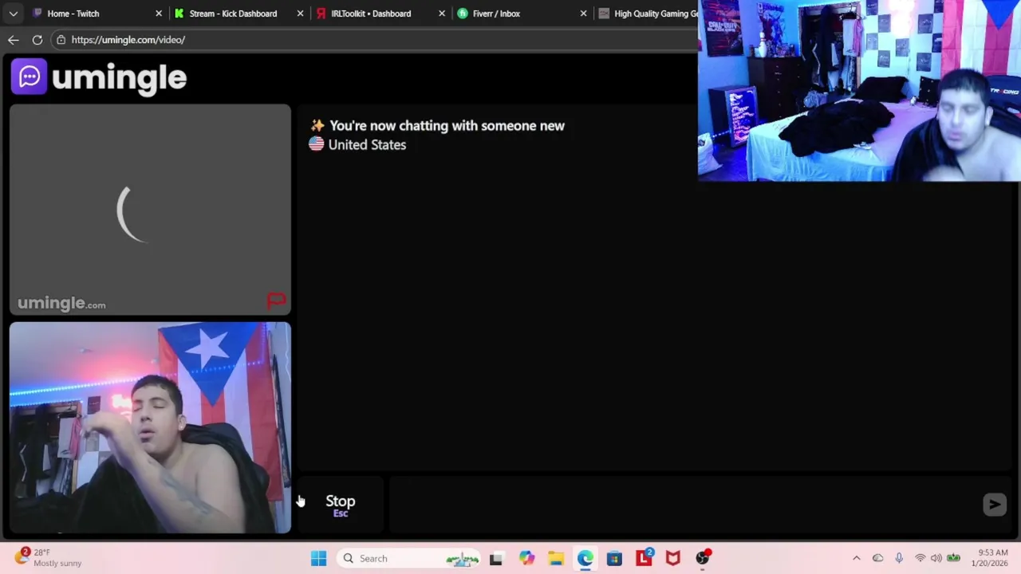This screenshot has height=574, width=1021.
Task: Switch to the Fiverr / Inbox tab
Action: click(x=496, y=14)
